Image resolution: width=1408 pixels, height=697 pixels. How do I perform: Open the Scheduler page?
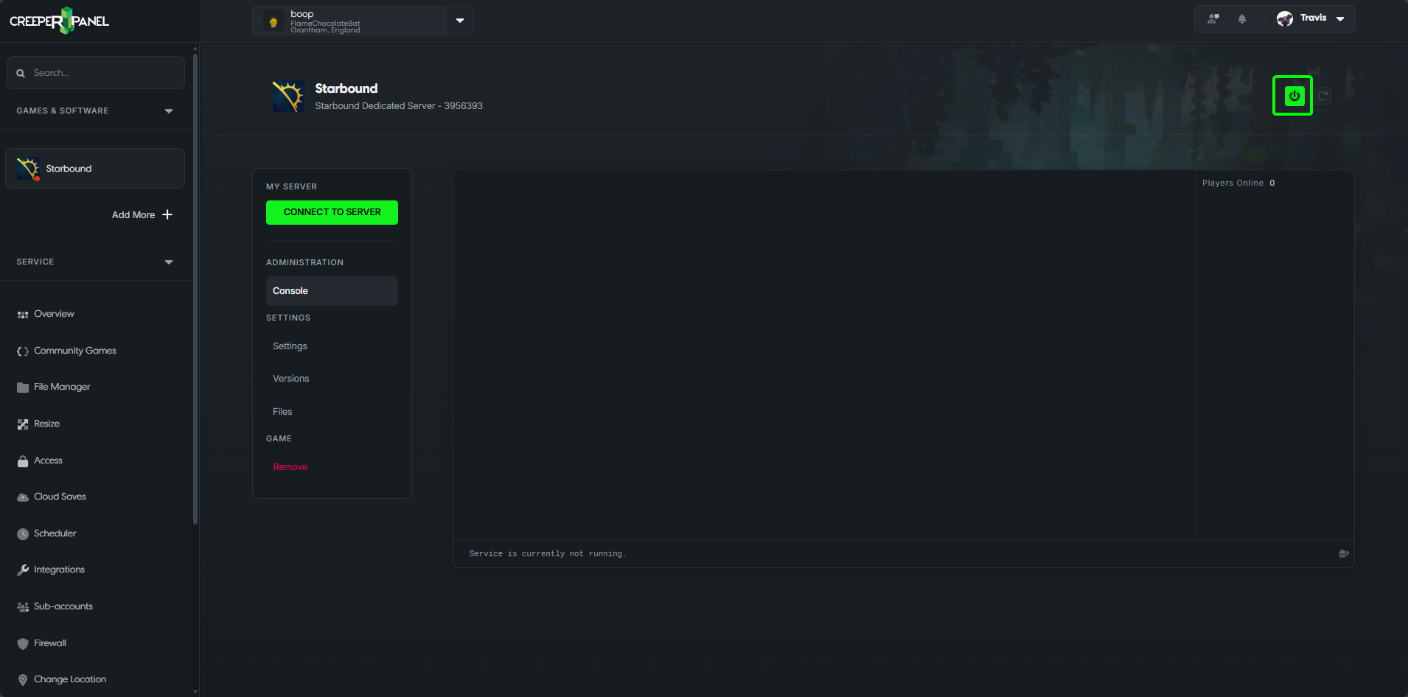coord(55,533)
